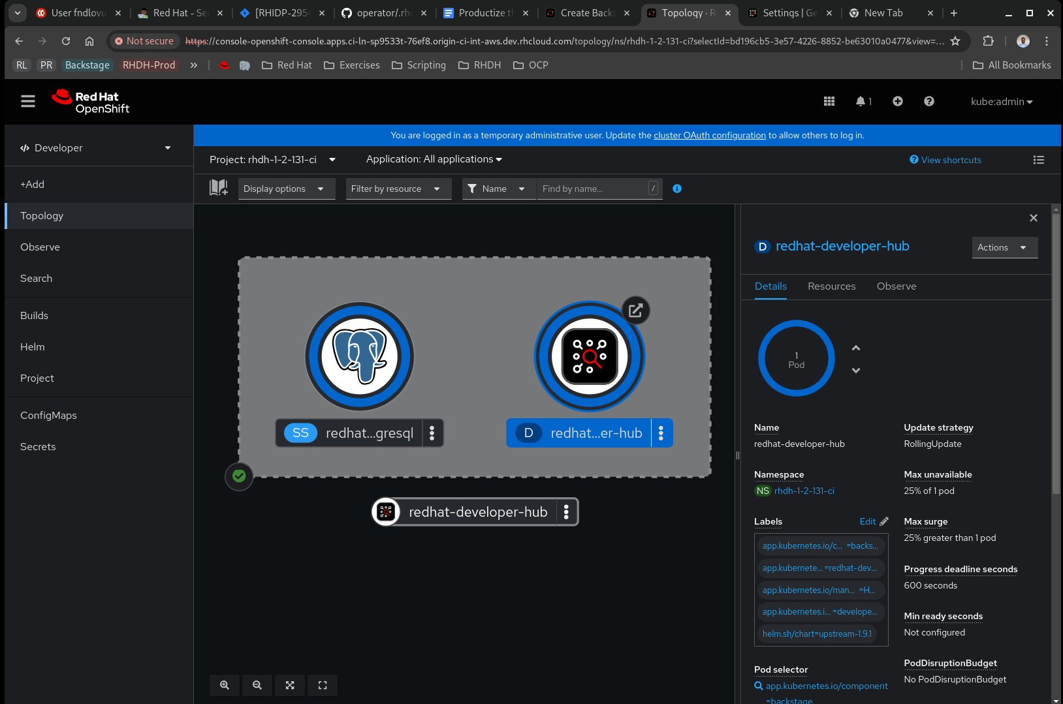Viewport: 1063px width, 704px height.
Task: Increase pod count with up arrow
Action: click(x=856, y=348)
